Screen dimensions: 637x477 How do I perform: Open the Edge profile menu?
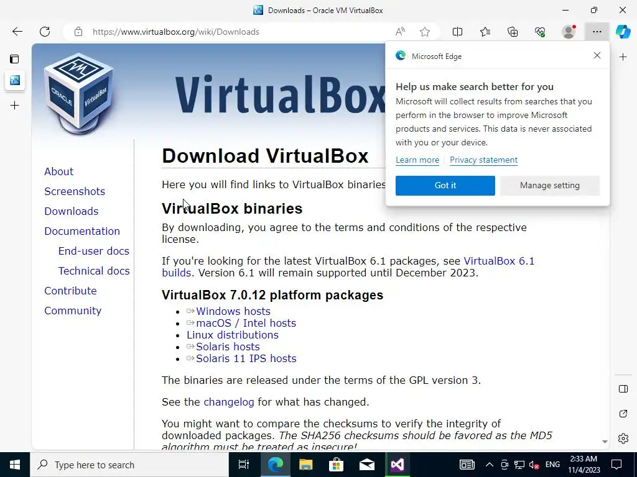[569, 32]
